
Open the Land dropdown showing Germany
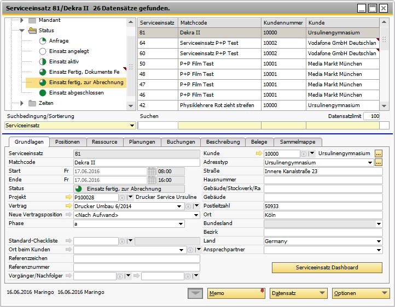click(379, 241)
